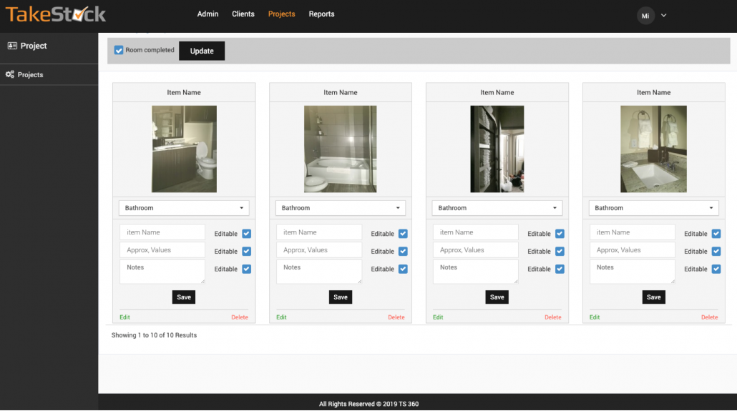
Task: Open Bathroom dropdown in second card
Action: coord(341,208)
